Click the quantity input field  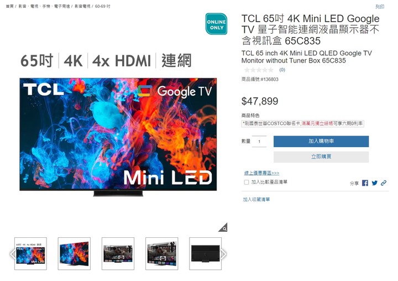pos(259,142)
